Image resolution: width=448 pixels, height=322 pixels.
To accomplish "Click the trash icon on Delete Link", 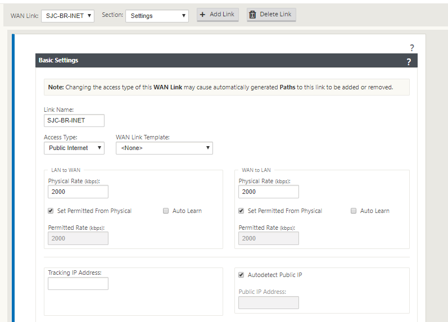I will (252, 14).
